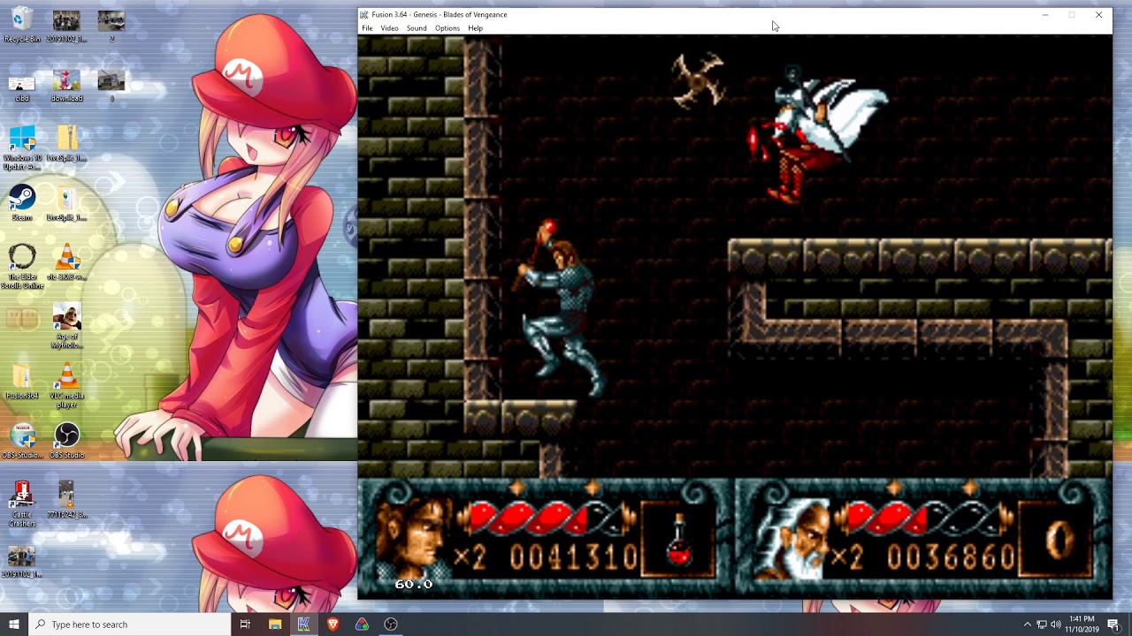This screenshot has width=1132, height=636.
Task: Select the 20191102 photo at desktop bottom
Action: click(x=22, y=562)
